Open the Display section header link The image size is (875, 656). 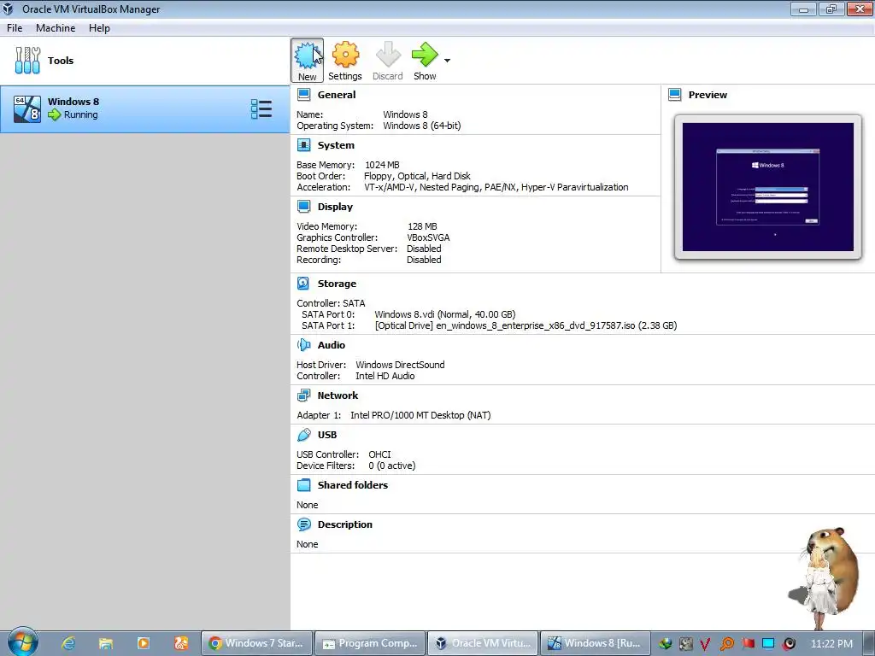[335, 207]
